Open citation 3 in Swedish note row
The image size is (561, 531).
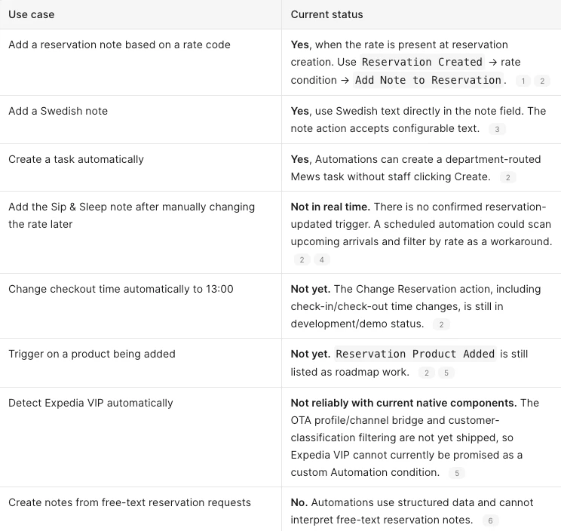(x=497, y=129)
